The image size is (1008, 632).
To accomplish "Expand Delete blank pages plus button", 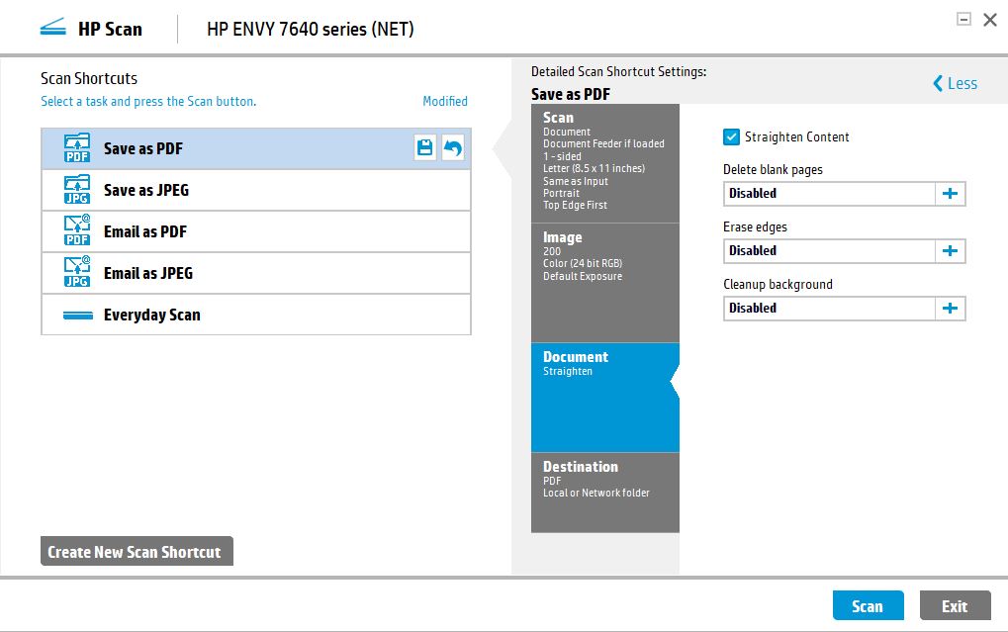I will (x=951, y=194).
